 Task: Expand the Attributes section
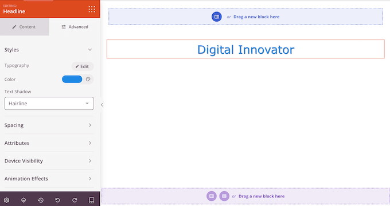click(49, 143)
